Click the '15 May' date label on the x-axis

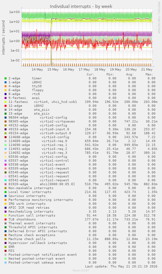coord(53,70)
